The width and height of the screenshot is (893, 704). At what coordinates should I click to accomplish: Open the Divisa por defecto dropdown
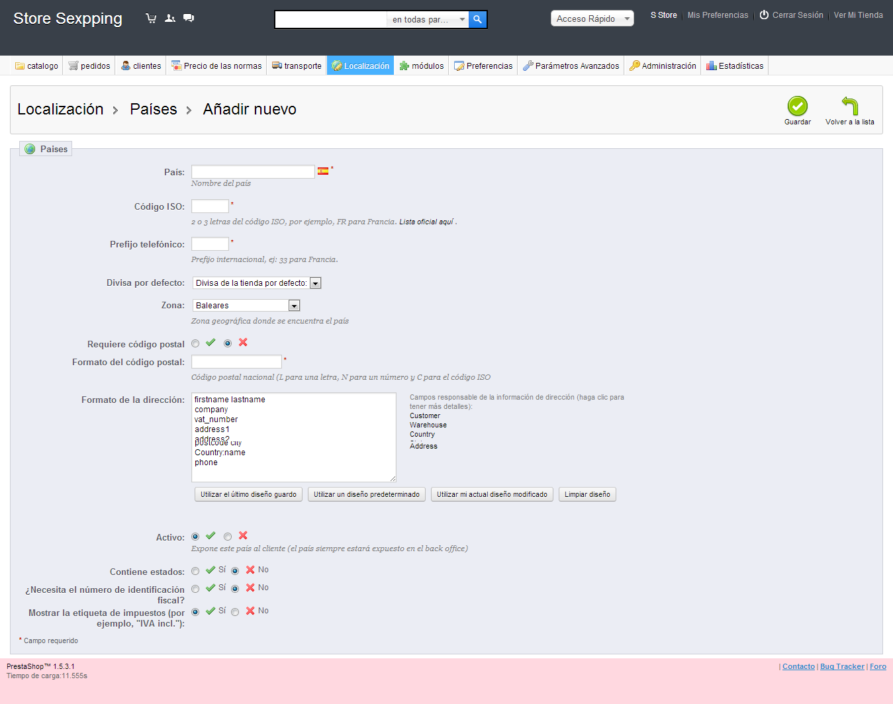[257, 283]
